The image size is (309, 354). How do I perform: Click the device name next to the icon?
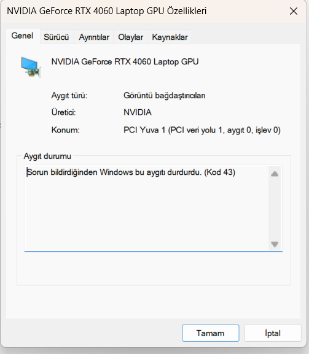click(125, 62)
